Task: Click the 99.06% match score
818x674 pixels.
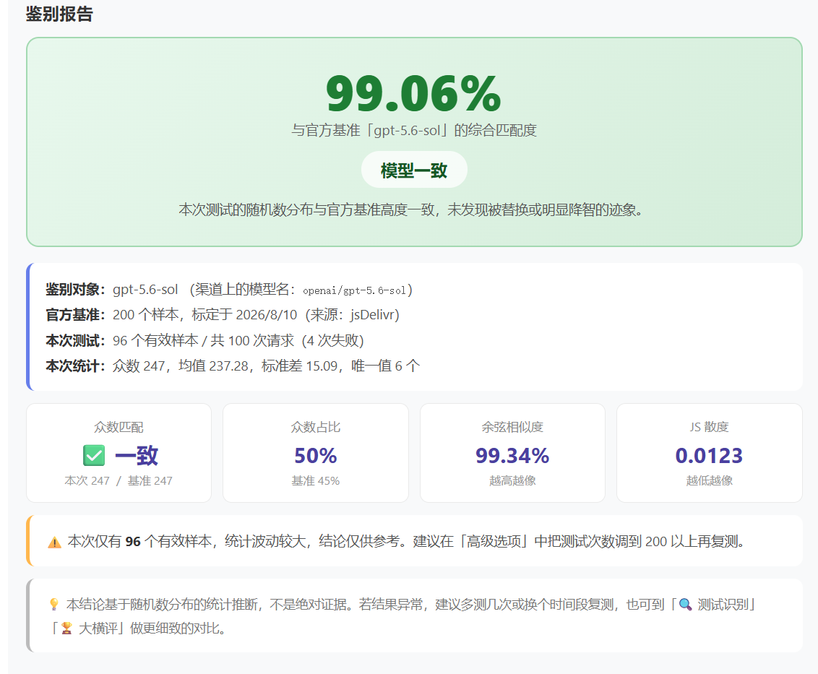Action: (413, 94)
